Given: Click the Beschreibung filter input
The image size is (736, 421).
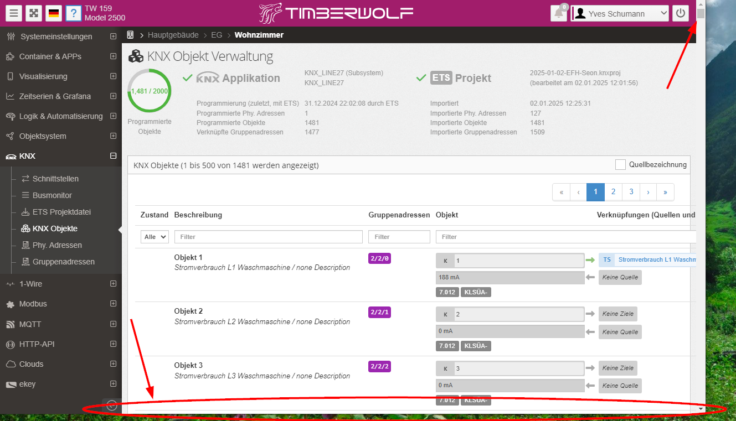Looking at the screenshot, I should (x=268, y=237).
